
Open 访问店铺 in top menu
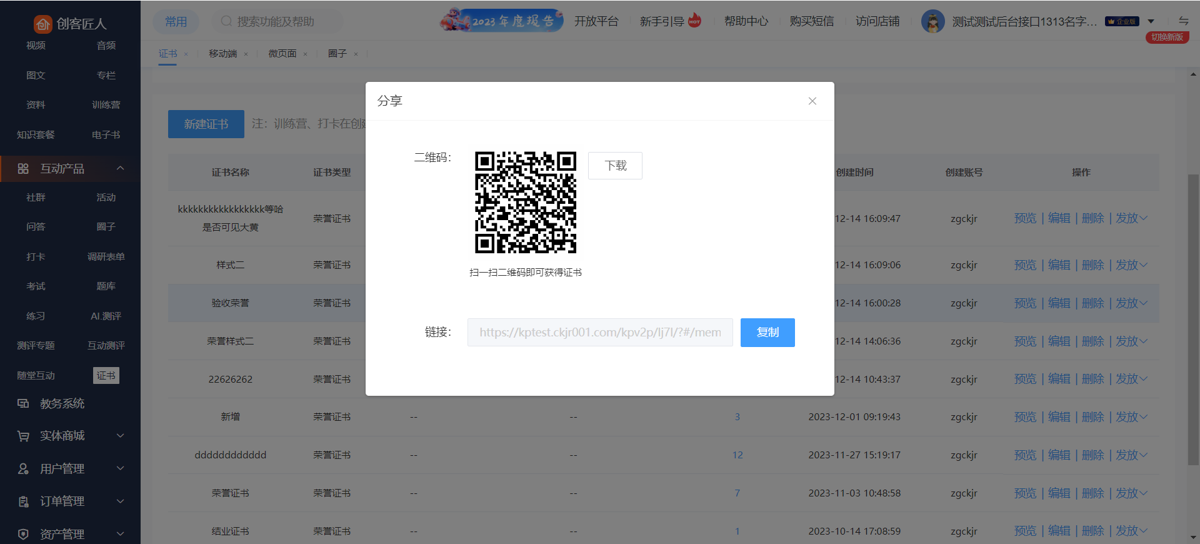coord(877,21)
